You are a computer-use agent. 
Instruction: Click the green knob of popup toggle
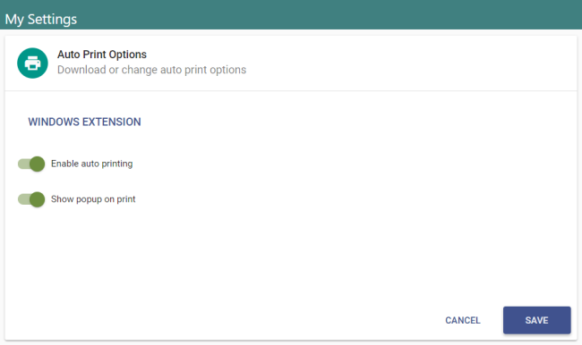point(37,199)
